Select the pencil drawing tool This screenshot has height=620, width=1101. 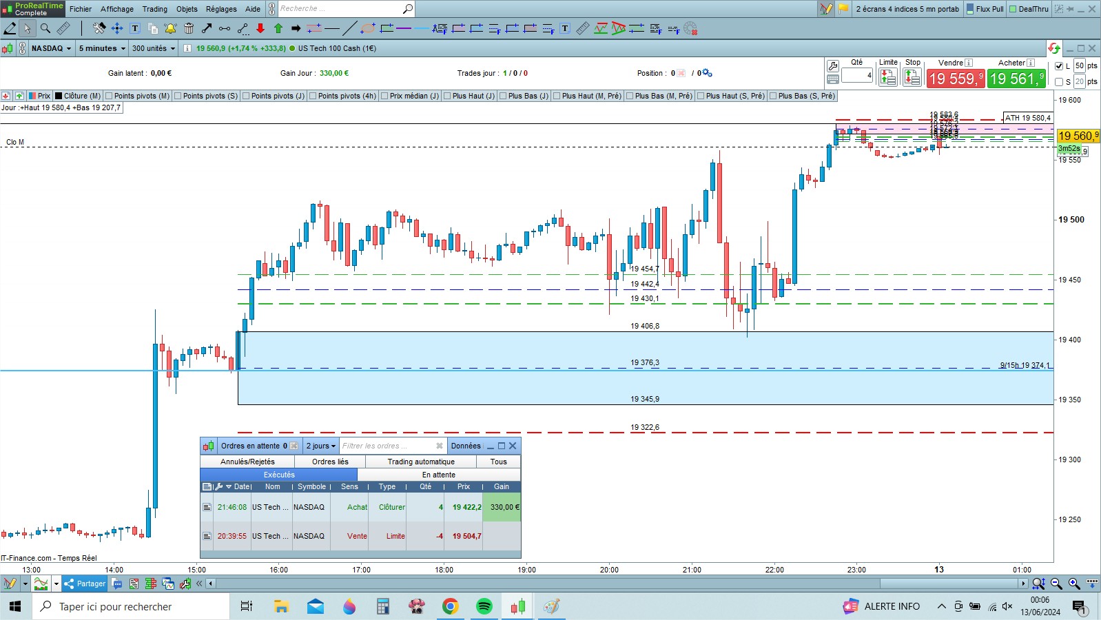(10, 28)
